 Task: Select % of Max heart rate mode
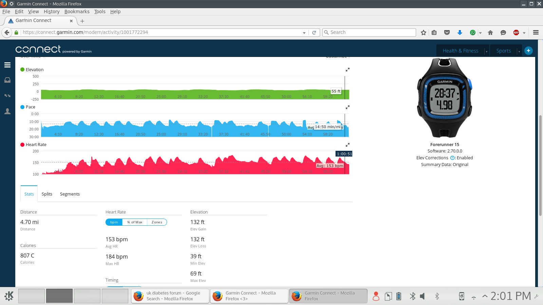135,222
